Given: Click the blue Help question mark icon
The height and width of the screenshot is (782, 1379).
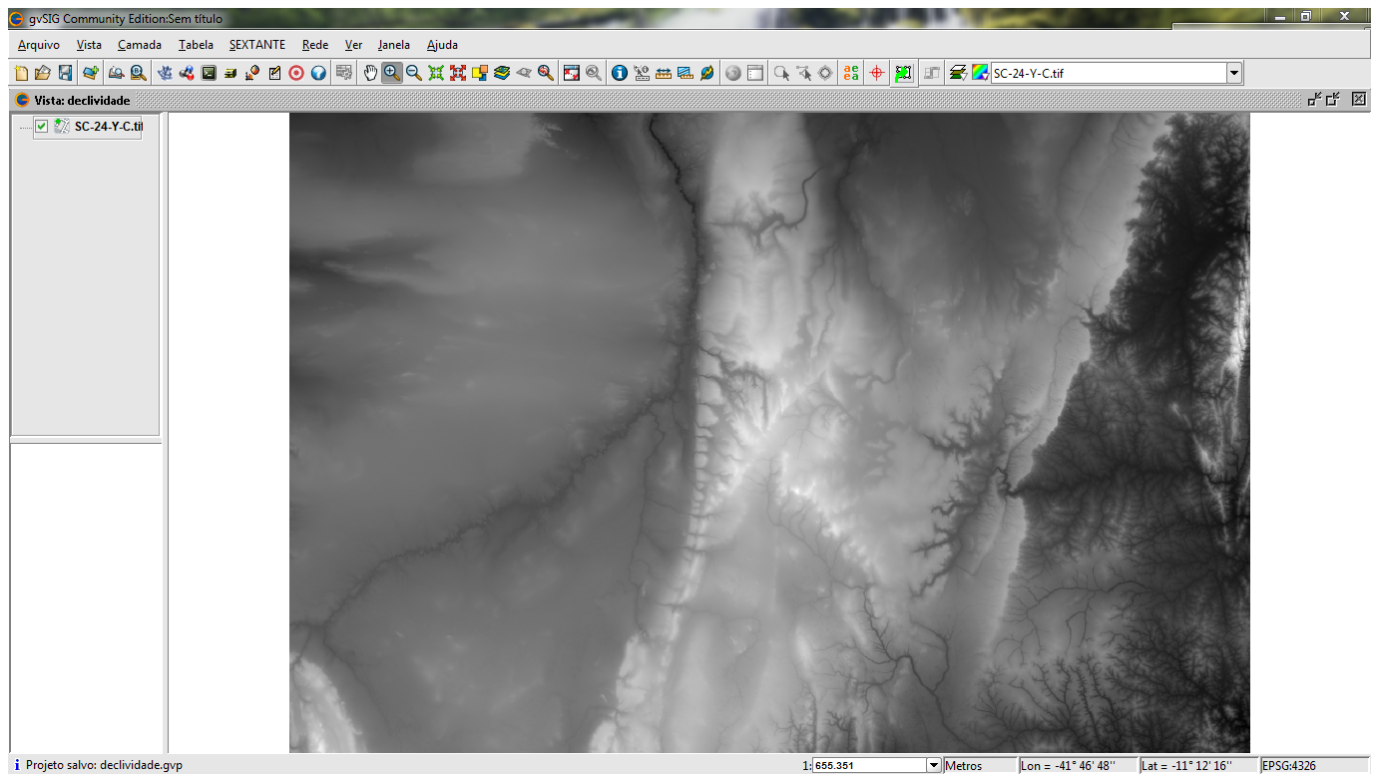Looking at the screenshot, I should tap(318, 73).
